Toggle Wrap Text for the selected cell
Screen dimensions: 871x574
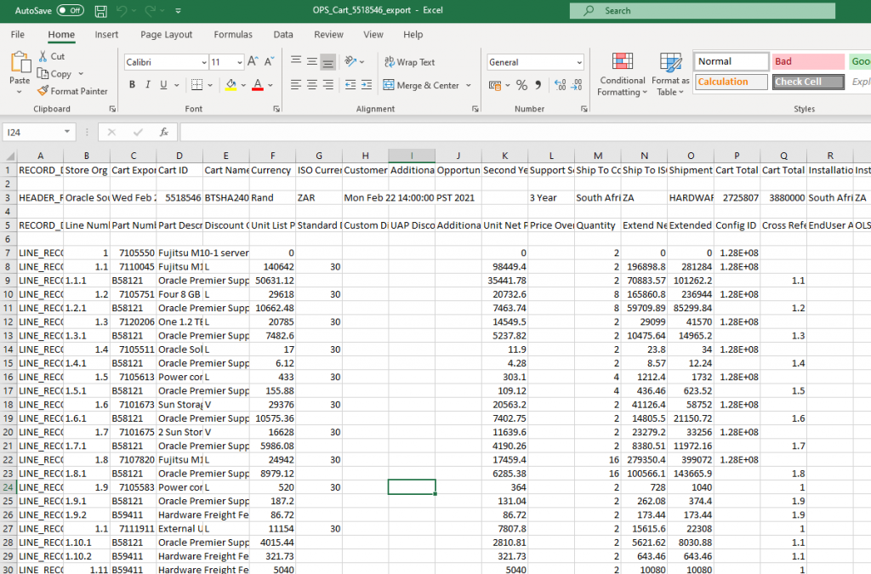pyautogui.click(x=409, y=62)
